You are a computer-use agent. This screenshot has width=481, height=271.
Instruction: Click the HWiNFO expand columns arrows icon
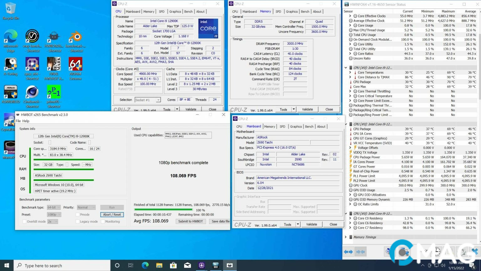click(348, 252)
